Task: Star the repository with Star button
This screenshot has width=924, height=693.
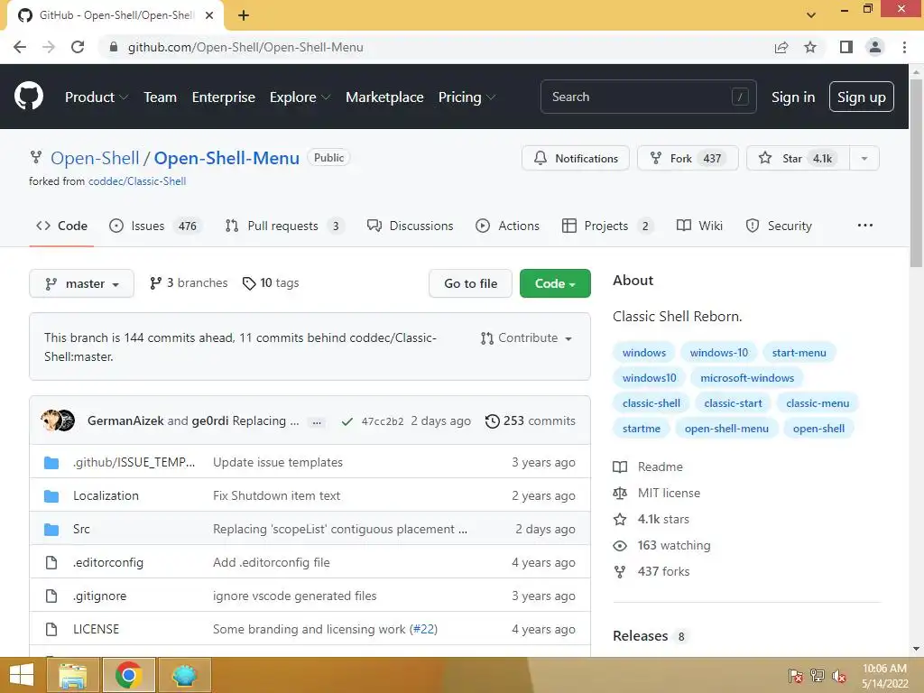Action: pyautogui.click(x=798, y=158)
